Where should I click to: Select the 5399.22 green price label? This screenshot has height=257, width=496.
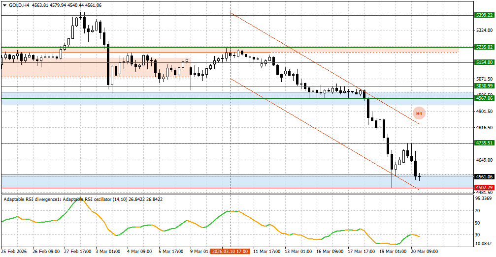484,15
